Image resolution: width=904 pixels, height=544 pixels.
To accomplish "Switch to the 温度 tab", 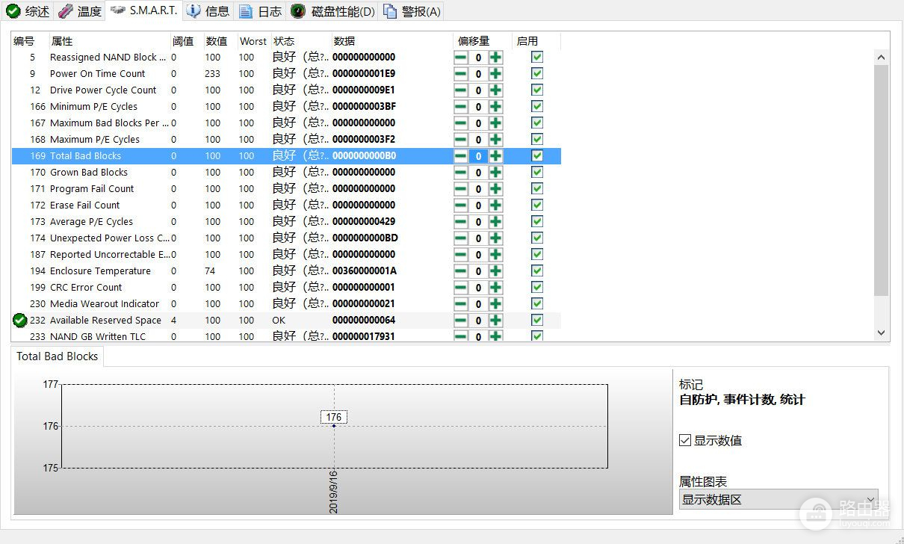I will [79, 11].
